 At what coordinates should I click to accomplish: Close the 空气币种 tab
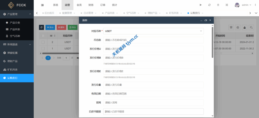[138, 13]
